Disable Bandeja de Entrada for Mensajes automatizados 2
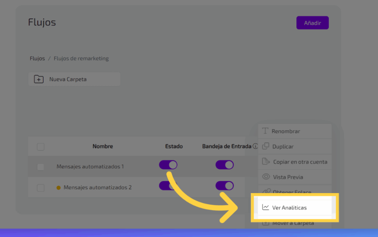 pos(224,185)
